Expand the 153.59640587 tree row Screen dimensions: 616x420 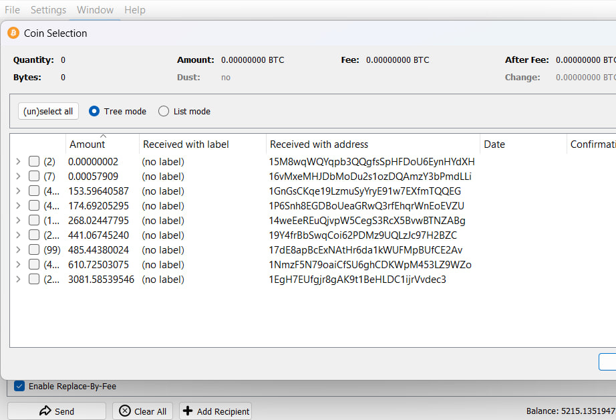(18, 191)
